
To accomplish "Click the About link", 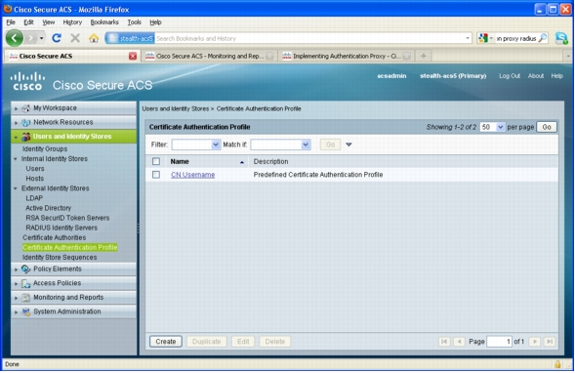I will tap(535, 76).
